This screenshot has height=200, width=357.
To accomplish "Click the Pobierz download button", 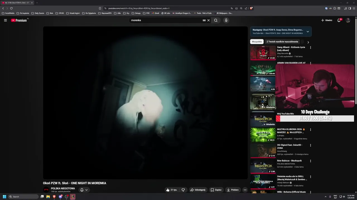I will (233, 190).
